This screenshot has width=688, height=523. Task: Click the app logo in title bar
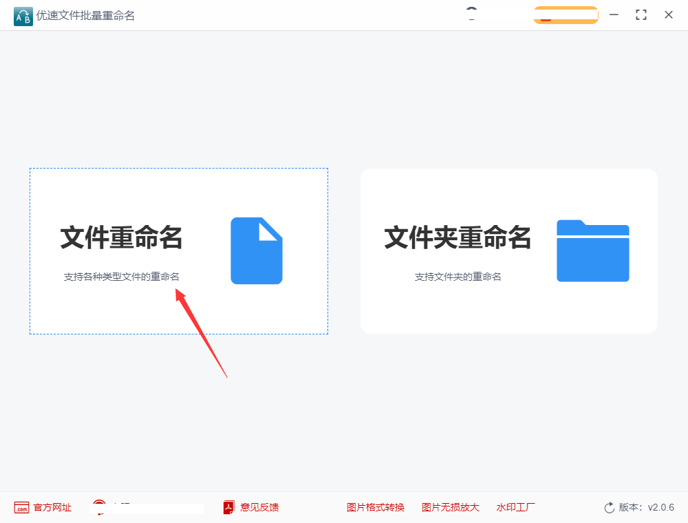click(23, 17)
